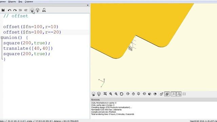Redo the edit in the editor toolbar
The width and height of the screenshot is (217, 122).
pos(15,10)
